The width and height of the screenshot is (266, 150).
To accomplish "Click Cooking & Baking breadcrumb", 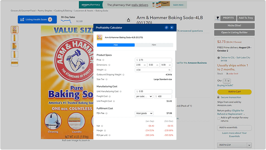I will pyautogui.click(x=63, y=11).
